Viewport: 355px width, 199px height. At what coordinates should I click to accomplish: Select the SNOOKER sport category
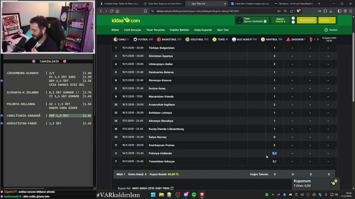[296, 40]
